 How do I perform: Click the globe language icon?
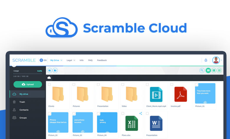(x=41, y=60)
